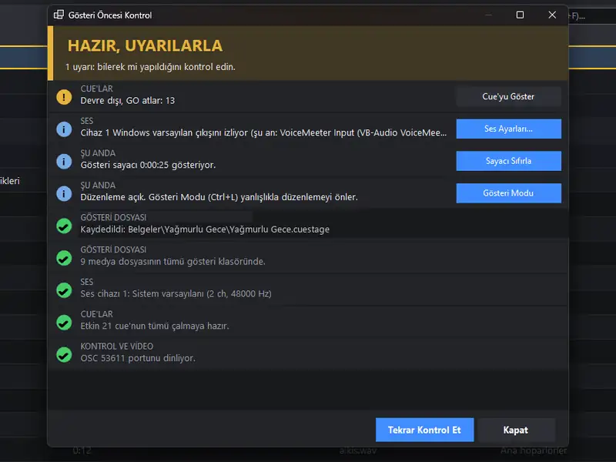Image resolution: width=616 pixels, height=462 pixels.
Task: Click 'Ses cihazı 1: Sistem varsayılanı (2 ch, 48000 Hz)'
Action: coord(176,294)
